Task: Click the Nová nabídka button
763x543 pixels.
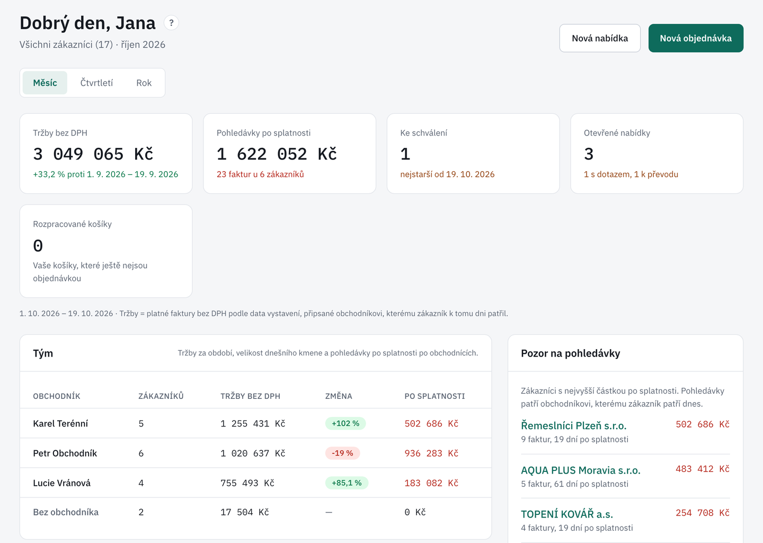Action: [x=600, y=38]
